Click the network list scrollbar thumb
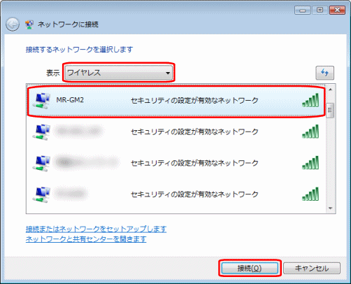 [330, 111]
